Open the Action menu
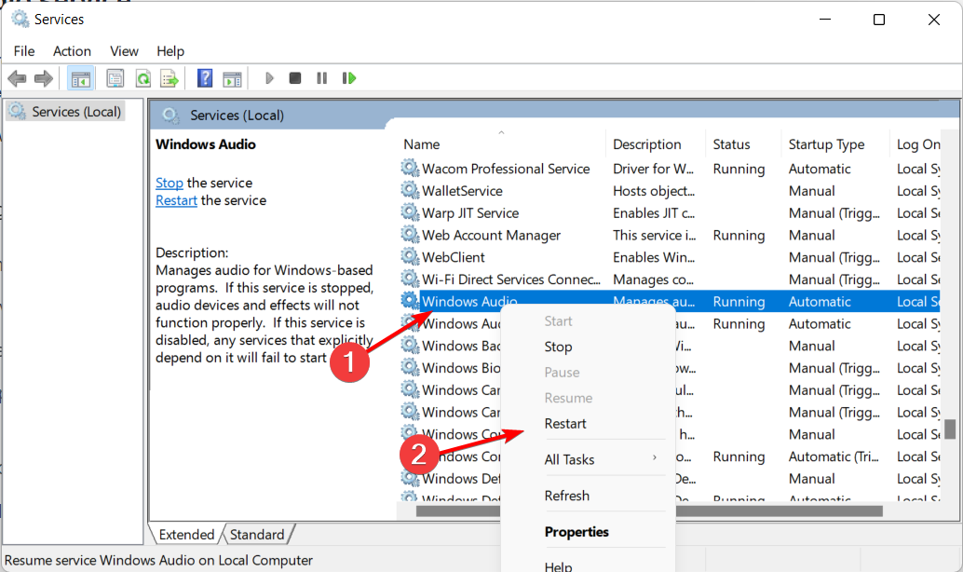963x572 pixels. click(72, 51)
